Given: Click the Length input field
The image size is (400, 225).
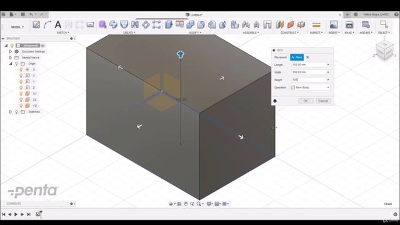Looking at the screenshot, I should click(309, 65).
